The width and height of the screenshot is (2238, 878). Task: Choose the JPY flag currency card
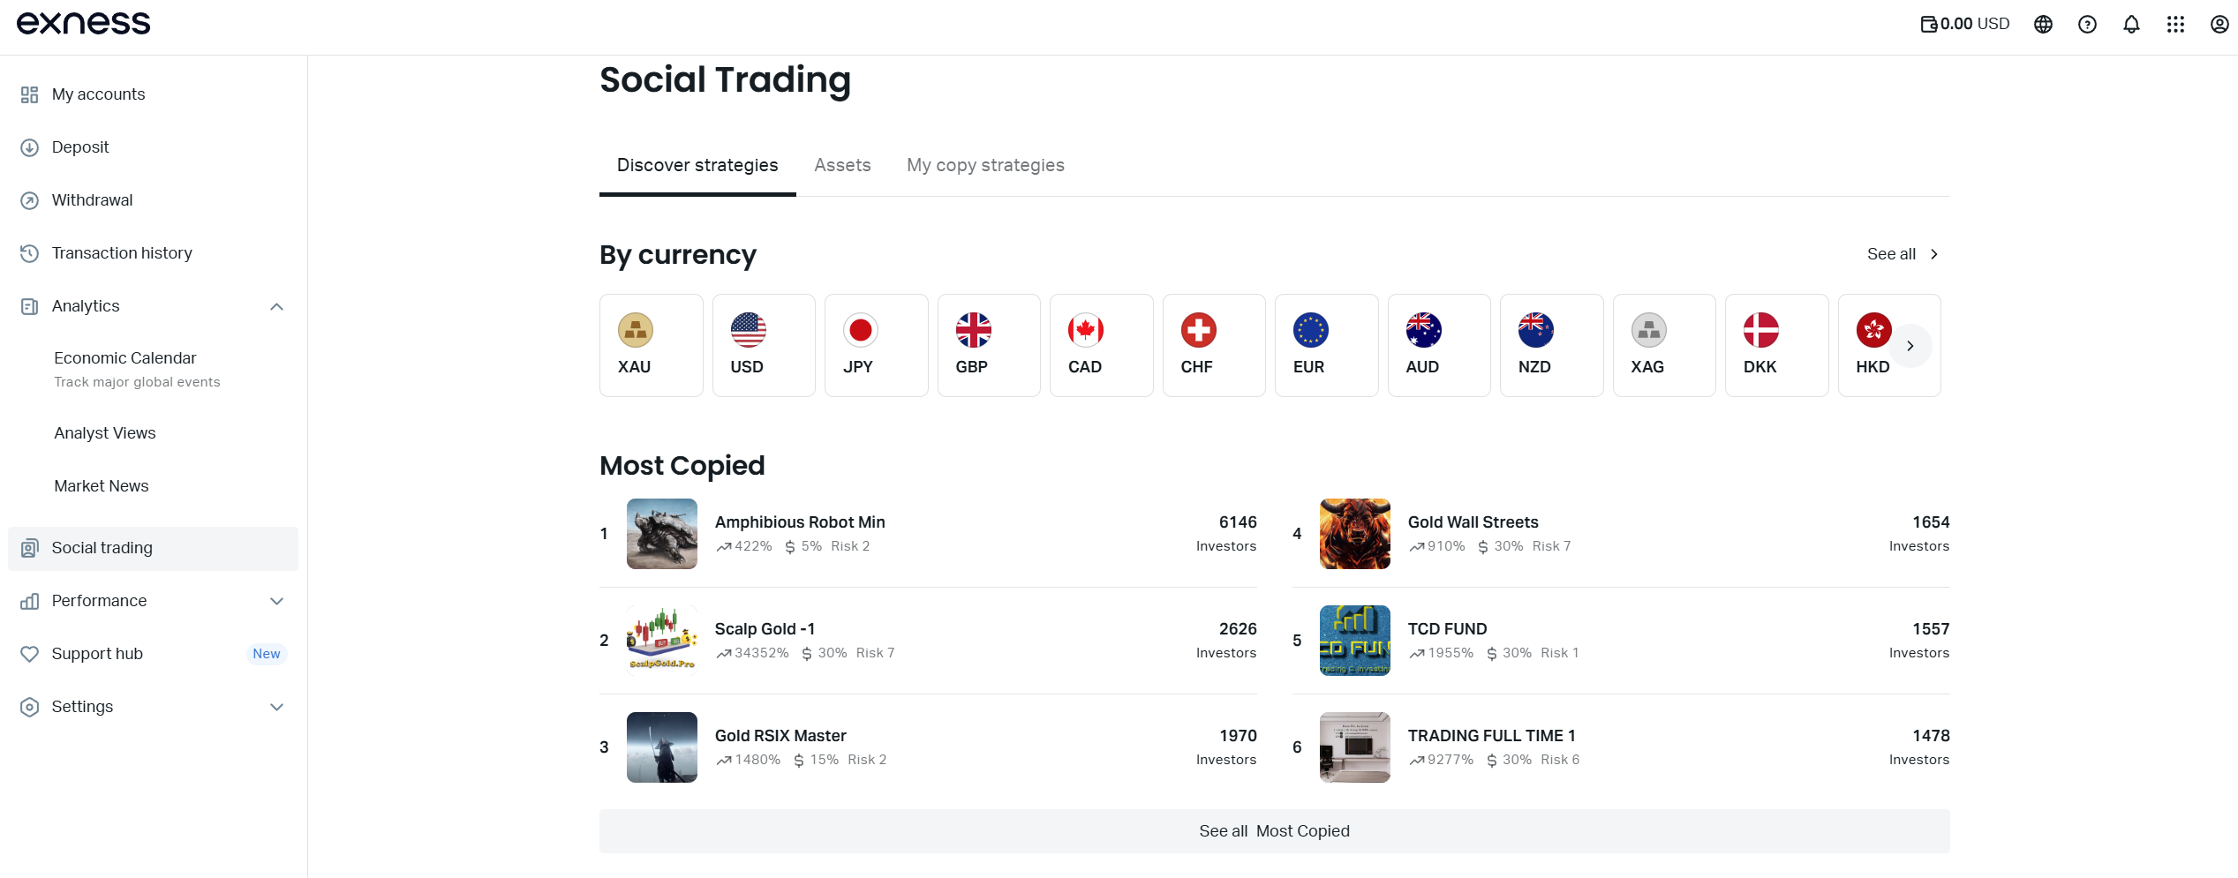(876, 345)
